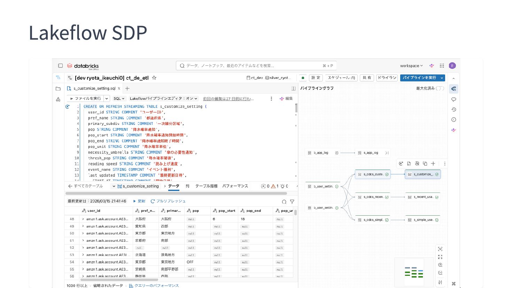This screenshot has height=288, width=512.
Task: Open graph layout settings icon
Action: click(440, 282)
